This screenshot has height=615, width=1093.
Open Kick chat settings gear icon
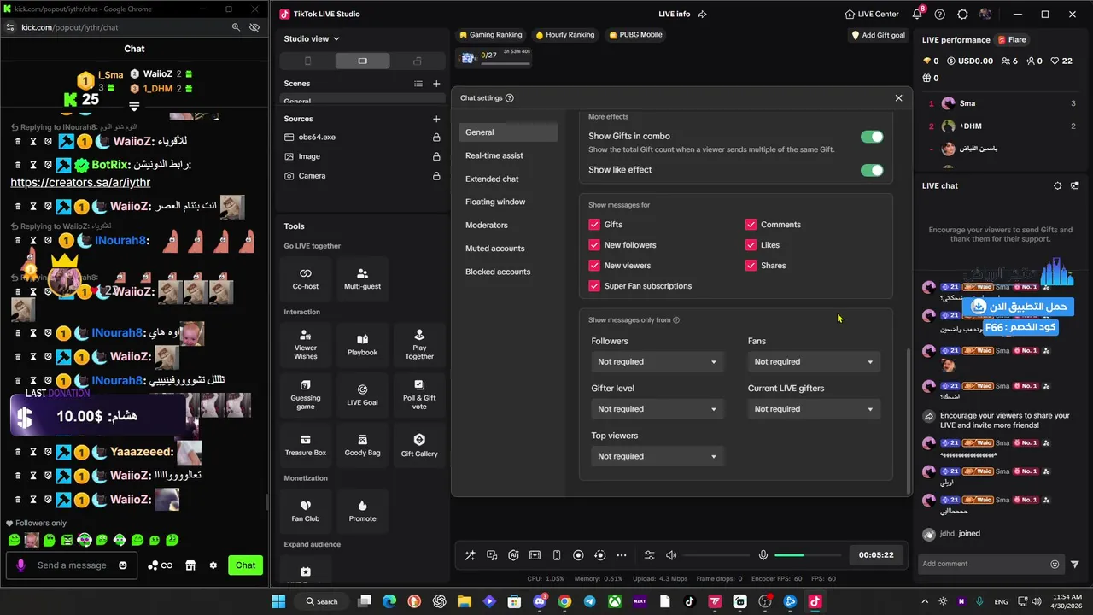coord(213,565)
